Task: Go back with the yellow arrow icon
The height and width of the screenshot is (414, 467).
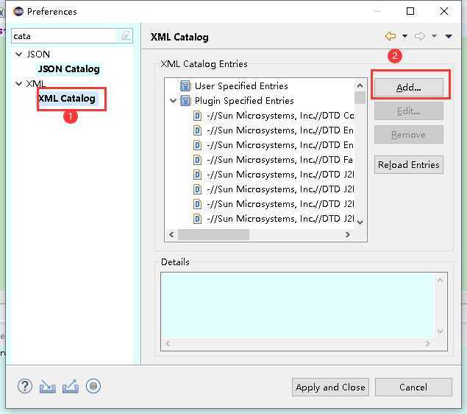Action: pyautogui.click(x=391, y=36)
